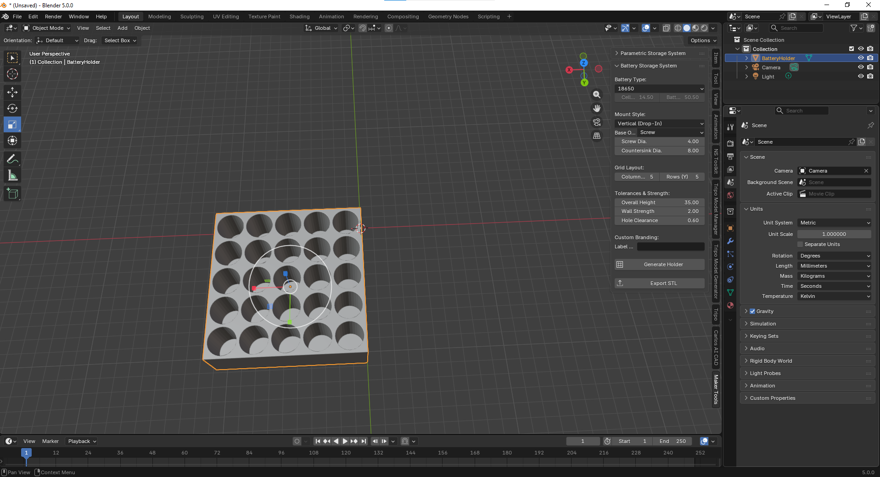
Task: Enable Wireframe viewport shading
Action: [x=678, y=28]
